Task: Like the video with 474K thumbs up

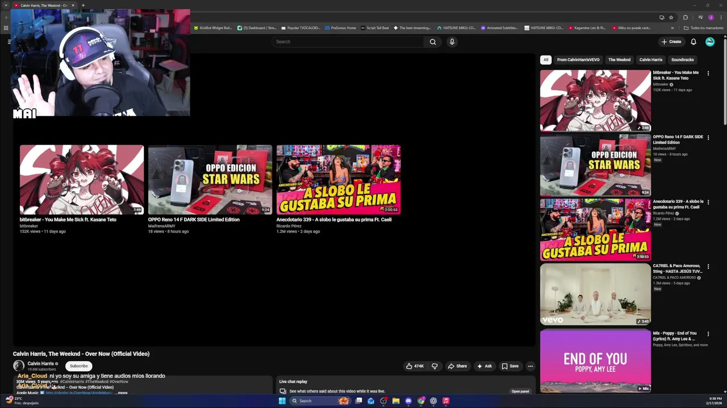Action: coord(415,366)
